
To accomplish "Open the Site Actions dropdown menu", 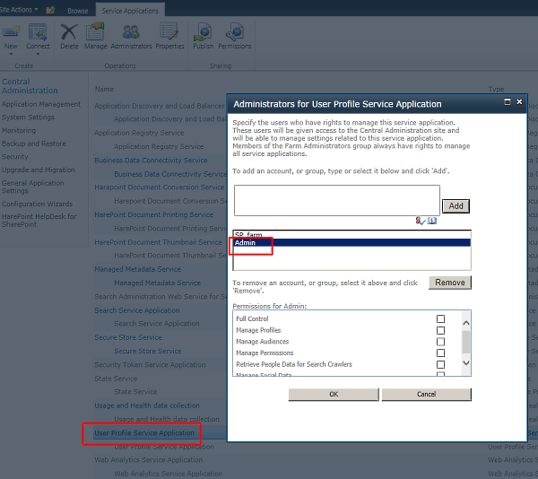I will click(x=19, y=10).
